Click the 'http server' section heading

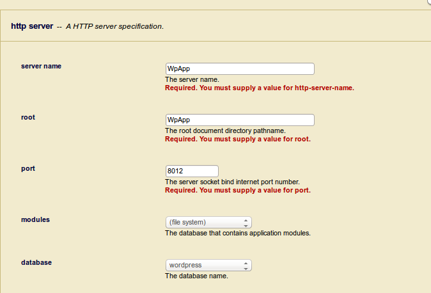coord(32,26)
